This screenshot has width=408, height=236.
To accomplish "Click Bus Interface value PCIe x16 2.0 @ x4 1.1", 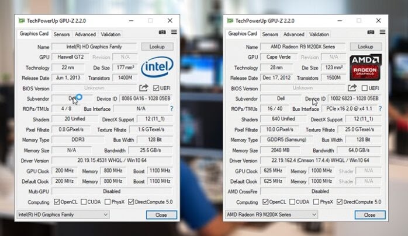I will [350, 108].
